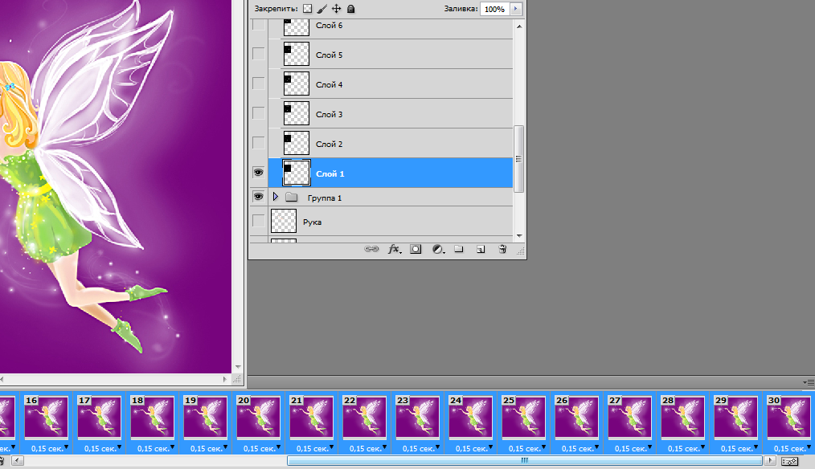Viewport: 815px width, 469px height.
Task: Show layer Слой 4 visibility box
Action: tap(258, 83)
